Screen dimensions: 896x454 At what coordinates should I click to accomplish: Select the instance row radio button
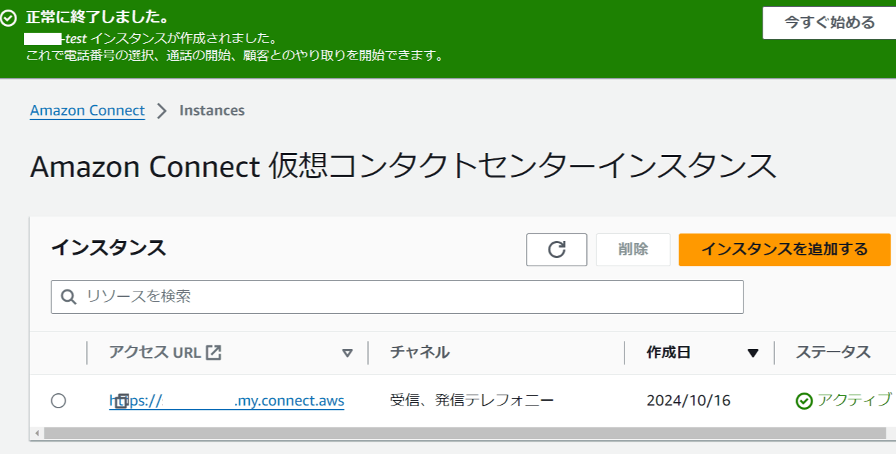pos(59,401)
